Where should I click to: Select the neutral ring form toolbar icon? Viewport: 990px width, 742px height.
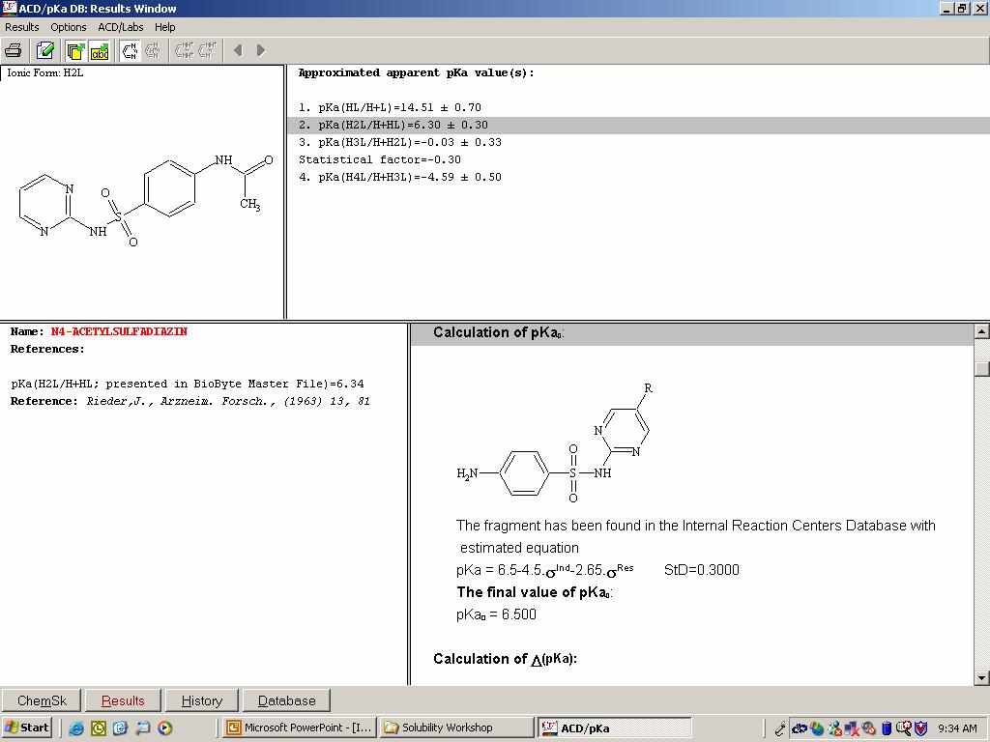click(131, 50)
